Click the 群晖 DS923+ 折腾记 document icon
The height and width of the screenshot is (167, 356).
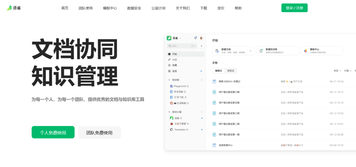point(214,81)
